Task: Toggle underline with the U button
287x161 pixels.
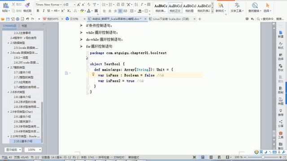Action: click(x=48, y=11)
